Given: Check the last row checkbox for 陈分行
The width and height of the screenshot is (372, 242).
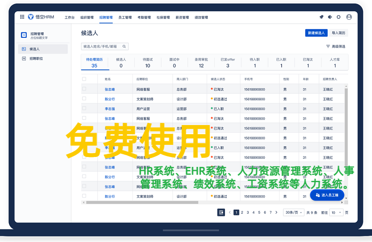Looking at the screenshot, I should (84, 196).
